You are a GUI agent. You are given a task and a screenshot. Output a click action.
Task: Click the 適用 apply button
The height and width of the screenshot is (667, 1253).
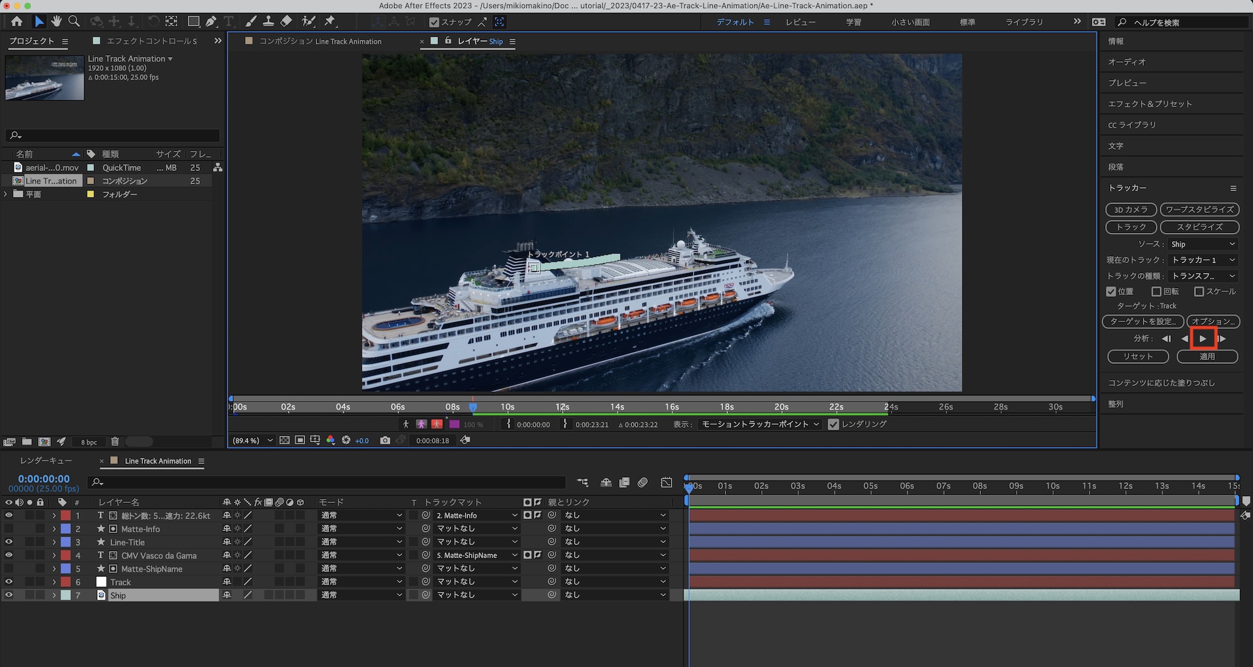click(1207, 356)
